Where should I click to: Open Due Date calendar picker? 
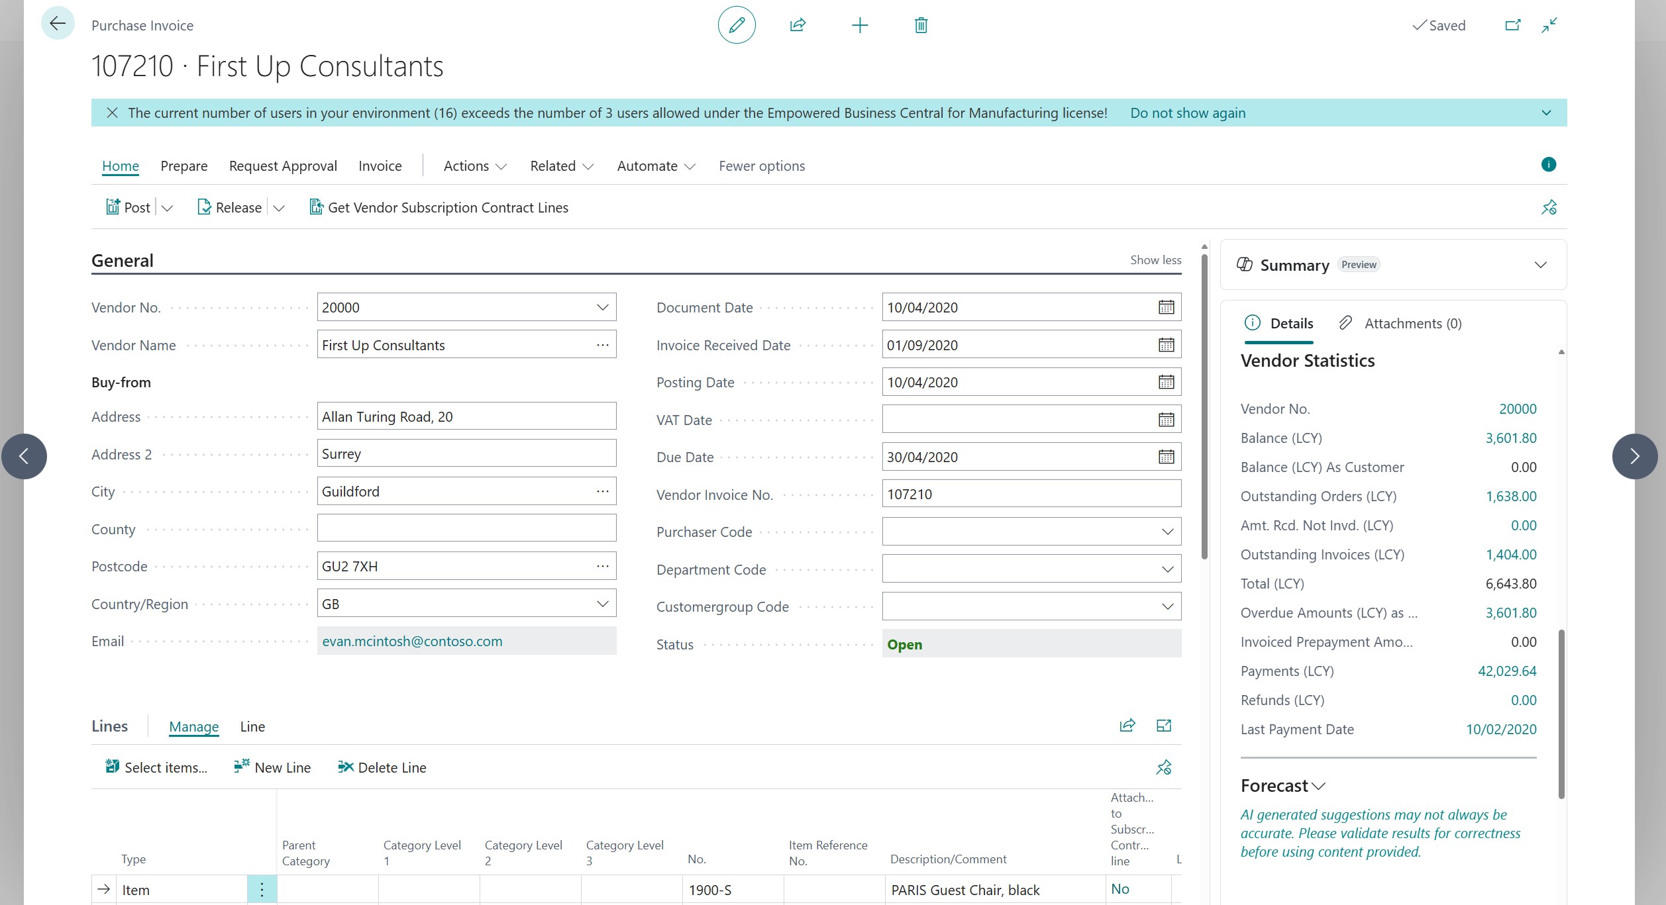pyautogui.click(x=1166, y=457)
